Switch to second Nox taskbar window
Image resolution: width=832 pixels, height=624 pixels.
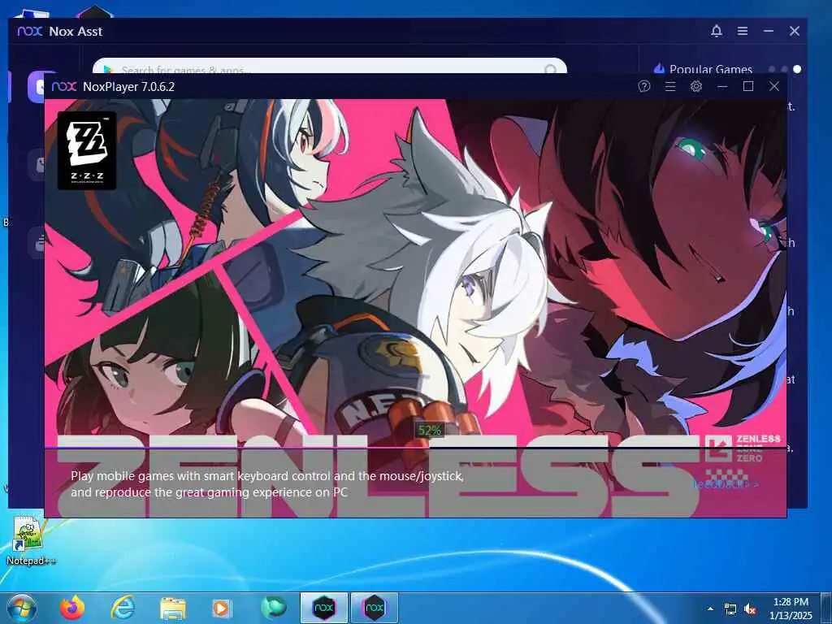[374, 608]
